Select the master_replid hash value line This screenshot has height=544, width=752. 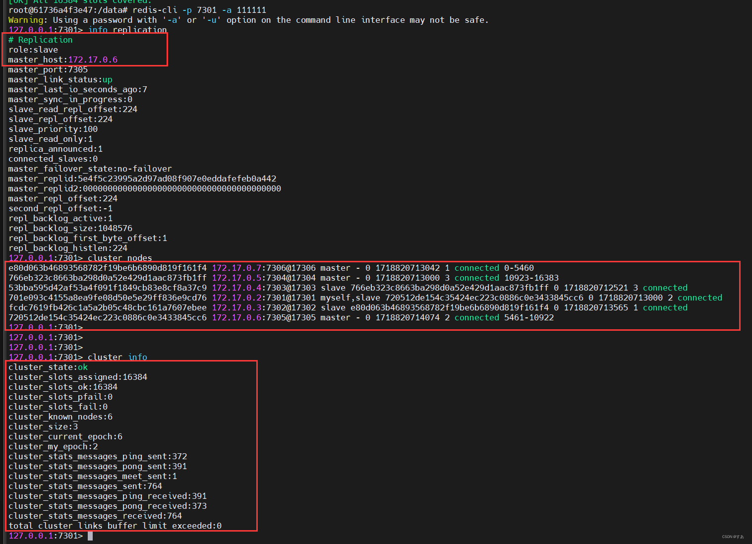[x=142, y=179]
